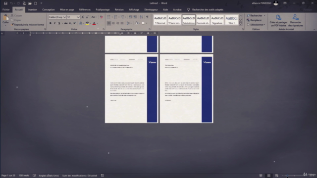This screenshot has width=317, height=178.
Task: Open Paragraphe dialog launcher
Action: [x=150, y=30]
